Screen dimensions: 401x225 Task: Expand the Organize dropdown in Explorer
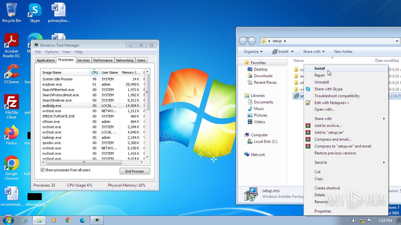253,52
